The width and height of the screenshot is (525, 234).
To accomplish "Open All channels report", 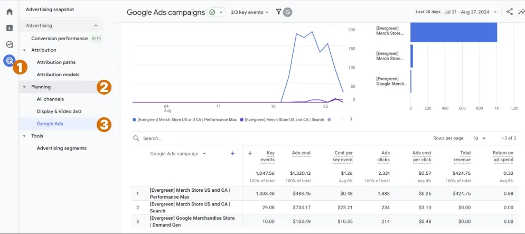I will coord(50,99).
